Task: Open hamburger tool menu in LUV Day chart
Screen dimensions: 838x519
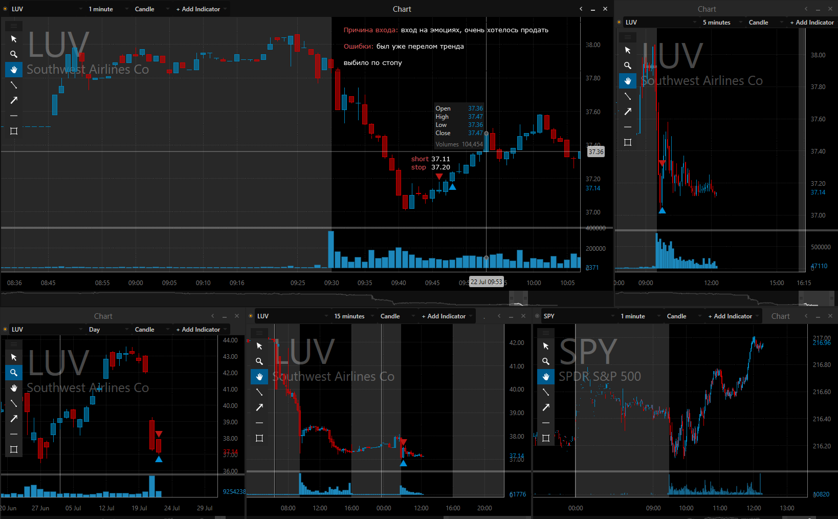Action: pyautogui.click(x=14, y=344)
